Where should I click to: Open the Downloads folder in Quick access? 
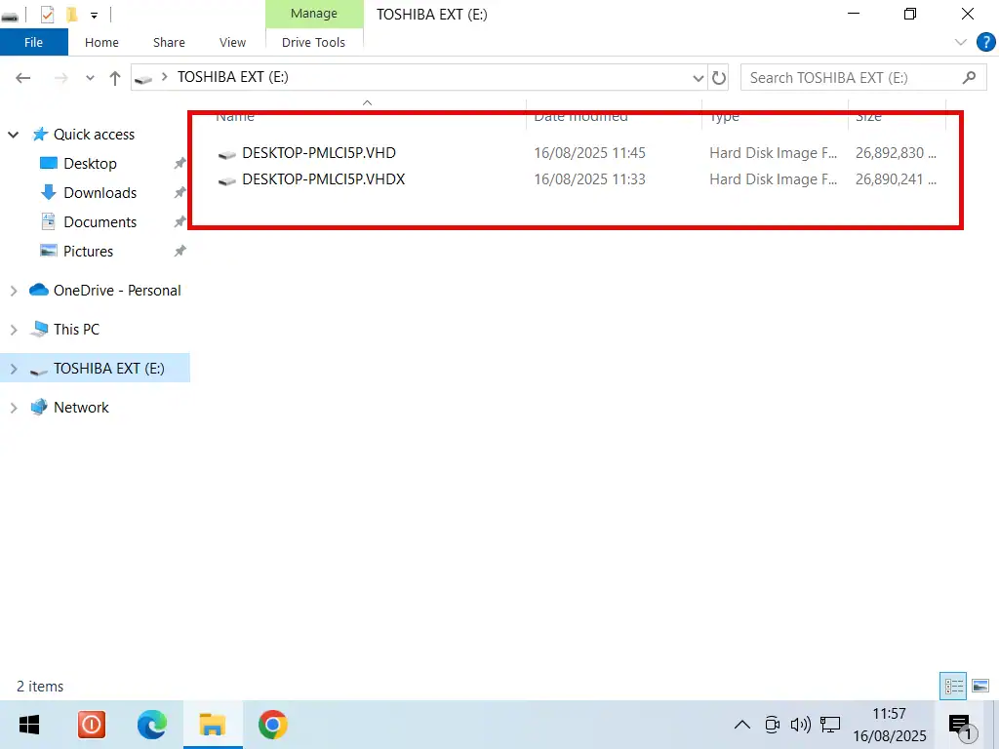(x=100, y=193)
